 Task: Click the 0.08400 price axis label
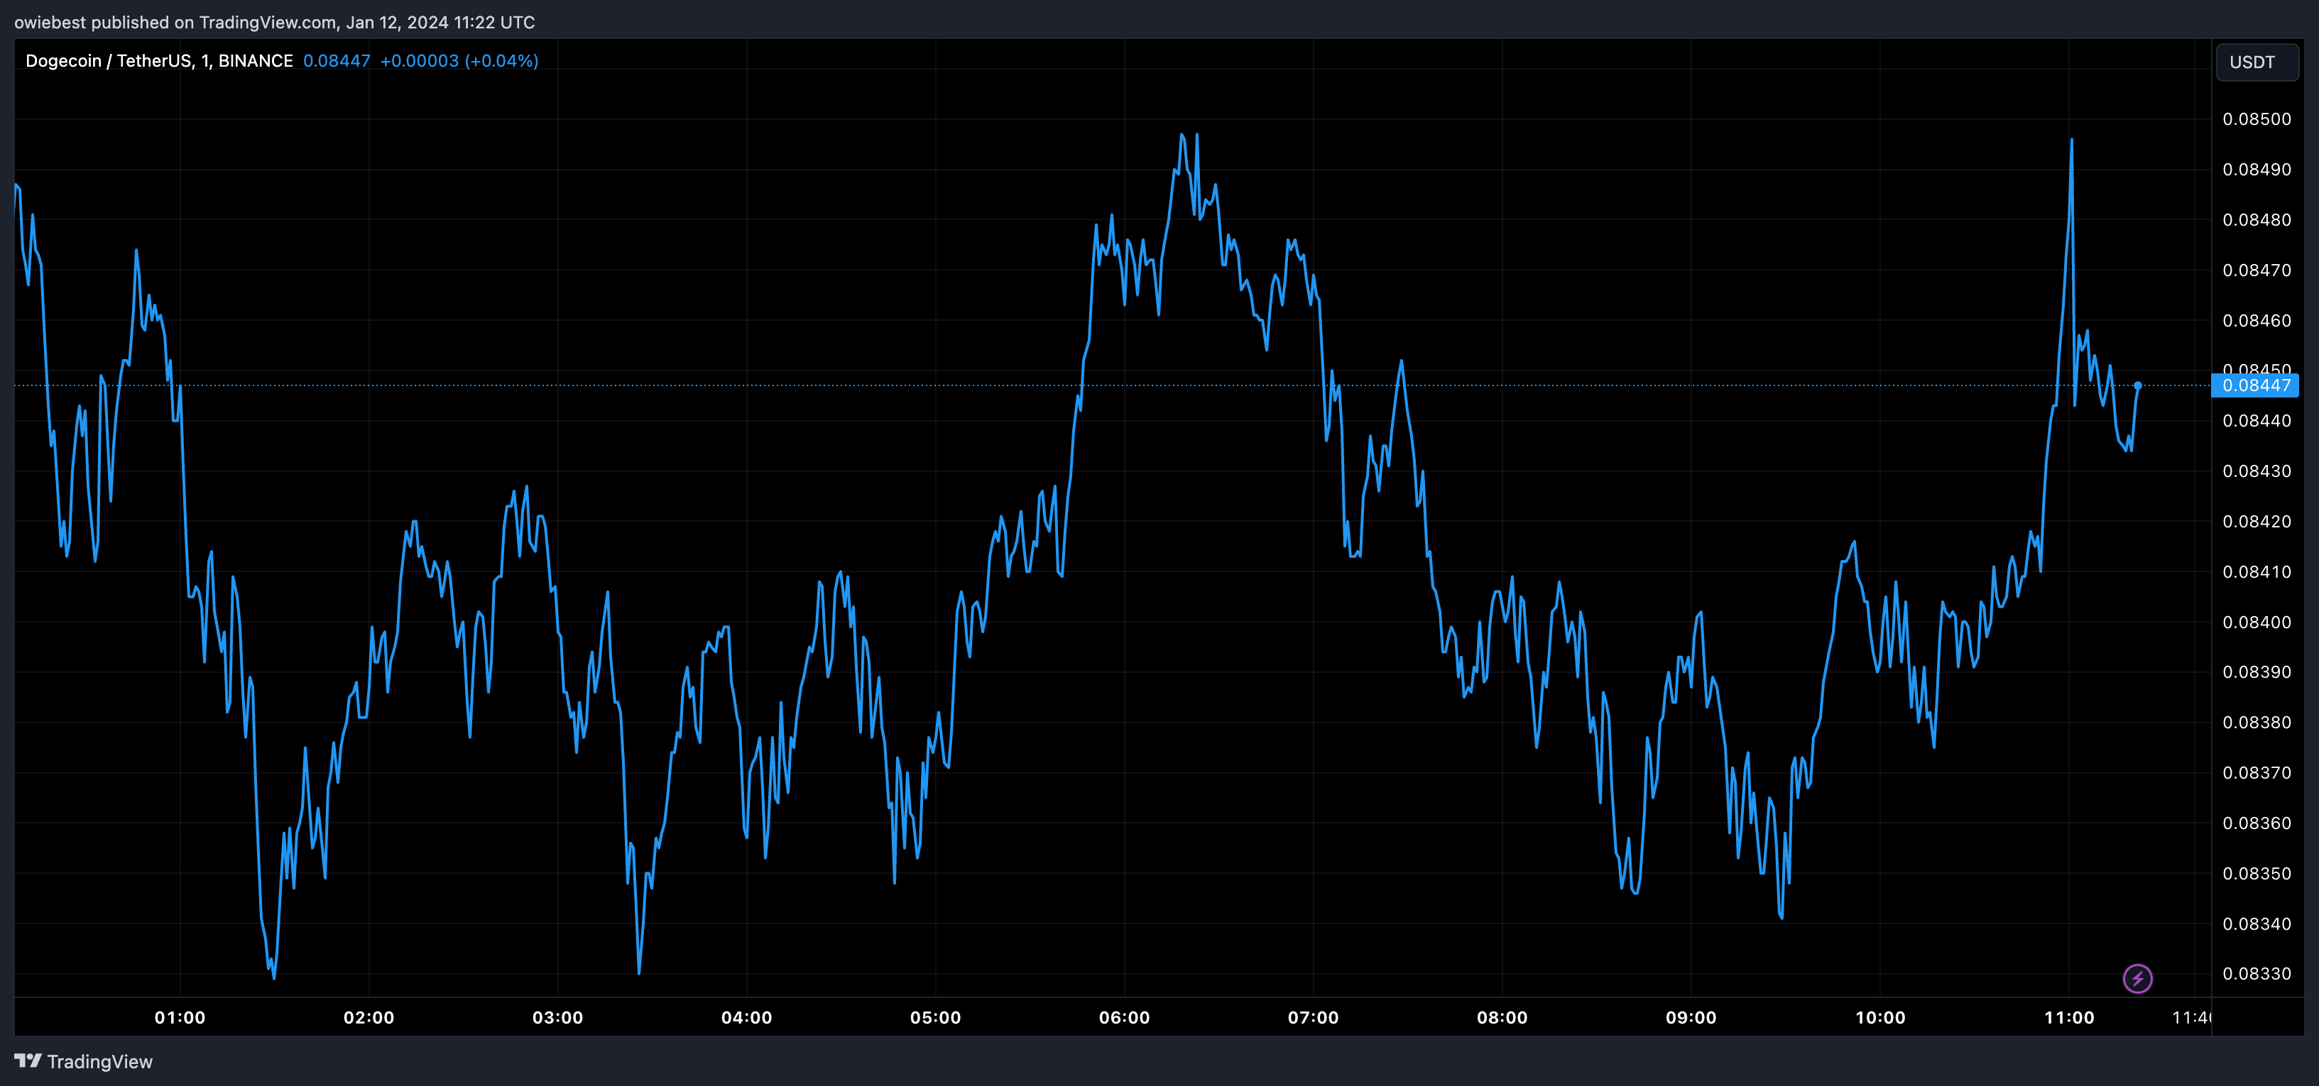(x=2257, y=622)
